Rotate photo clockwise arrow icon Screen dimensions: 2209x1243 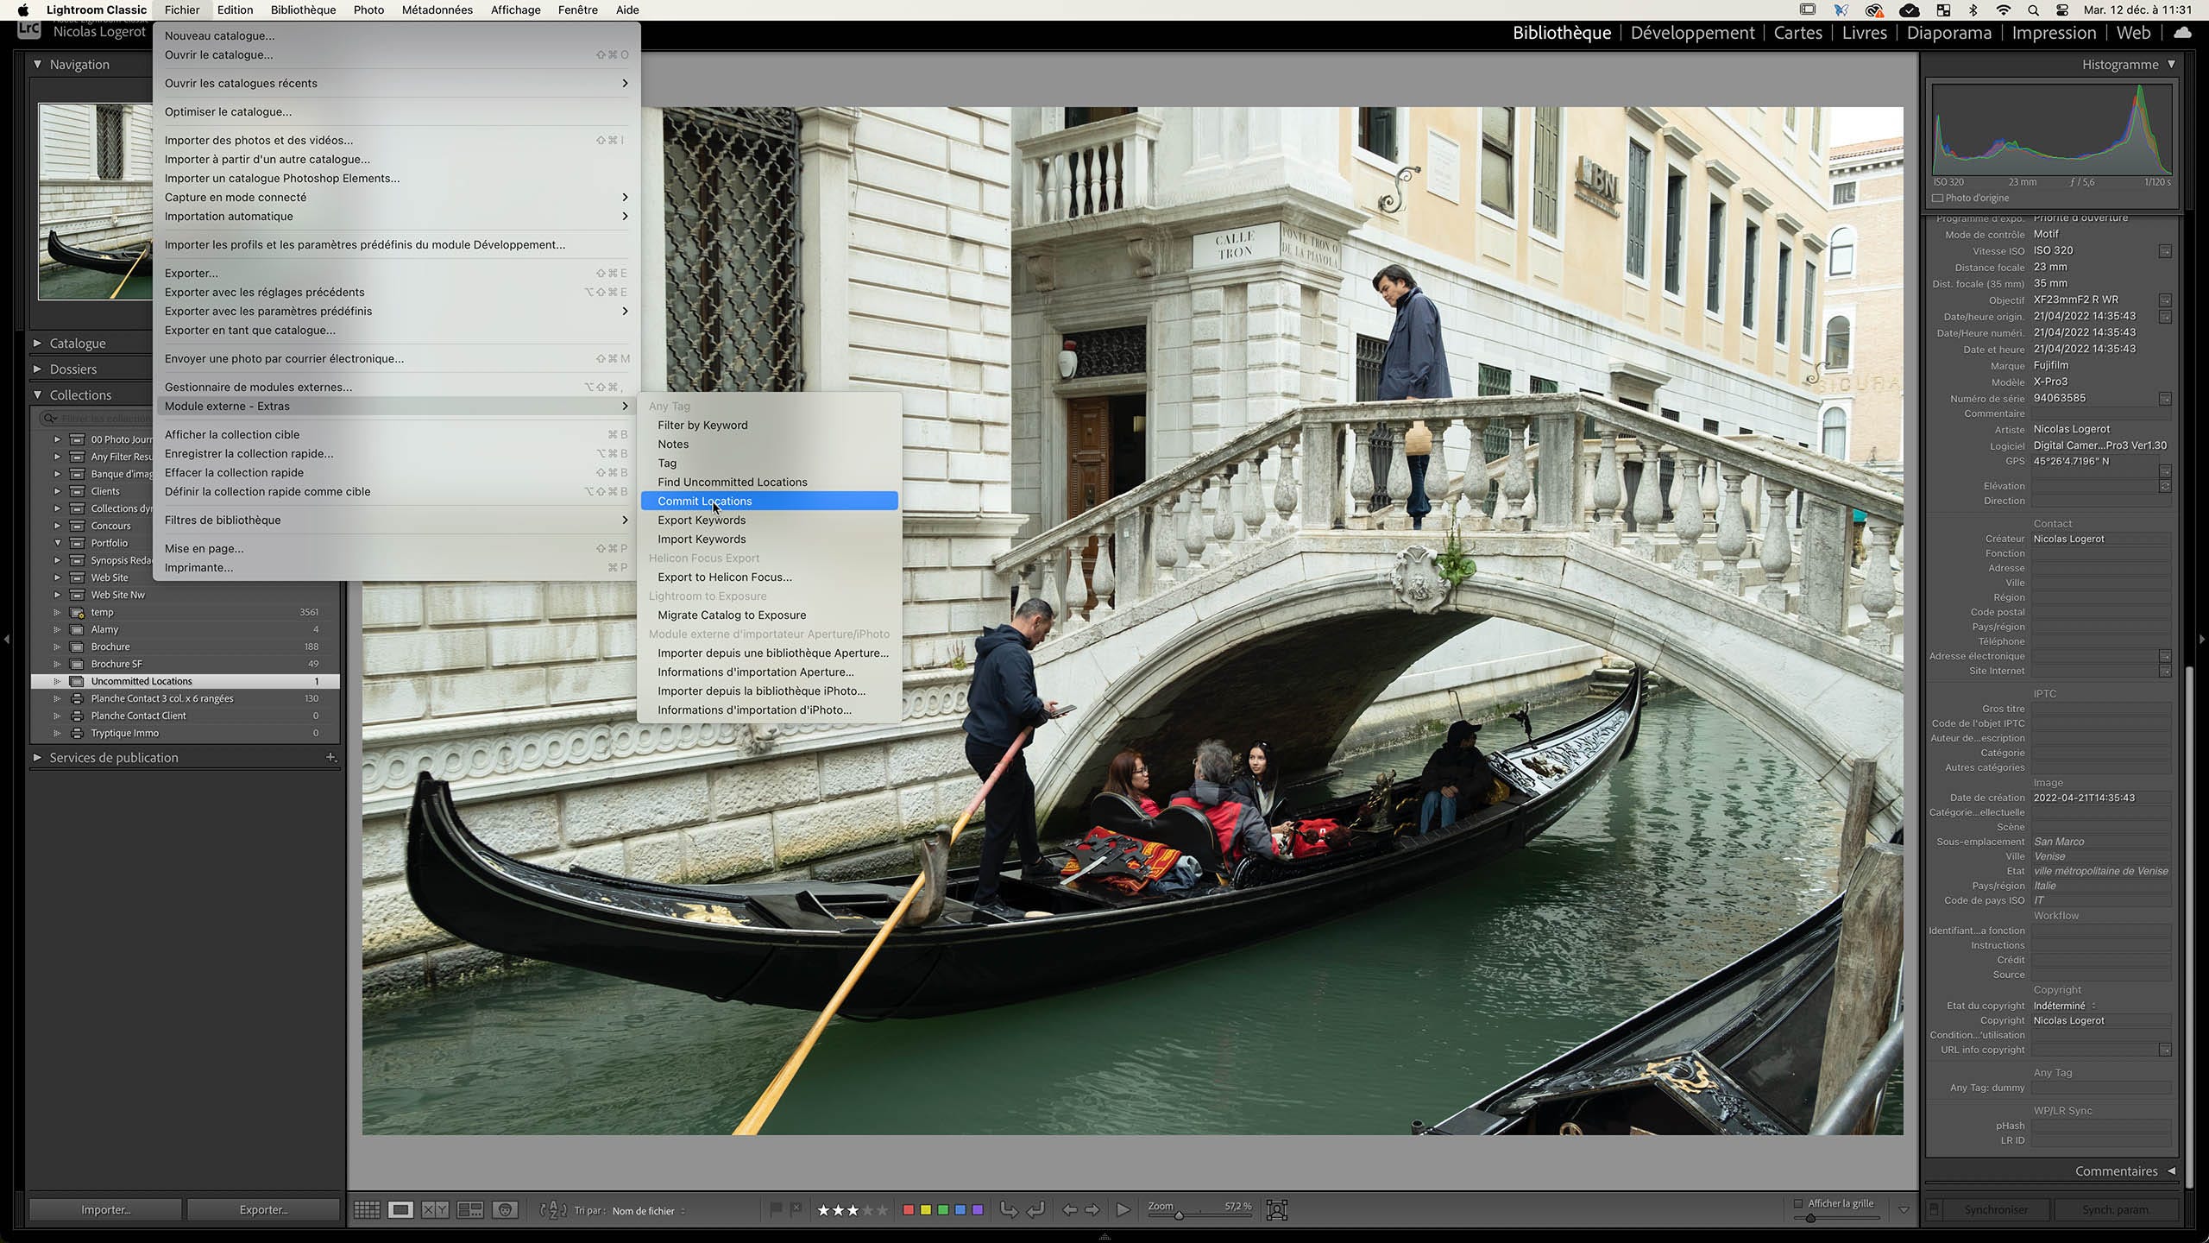pos(1036,1210)
